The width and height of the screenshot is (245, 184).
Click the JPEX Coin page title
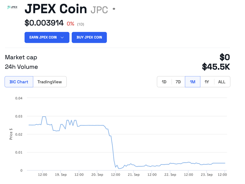(x=56, y=9)
